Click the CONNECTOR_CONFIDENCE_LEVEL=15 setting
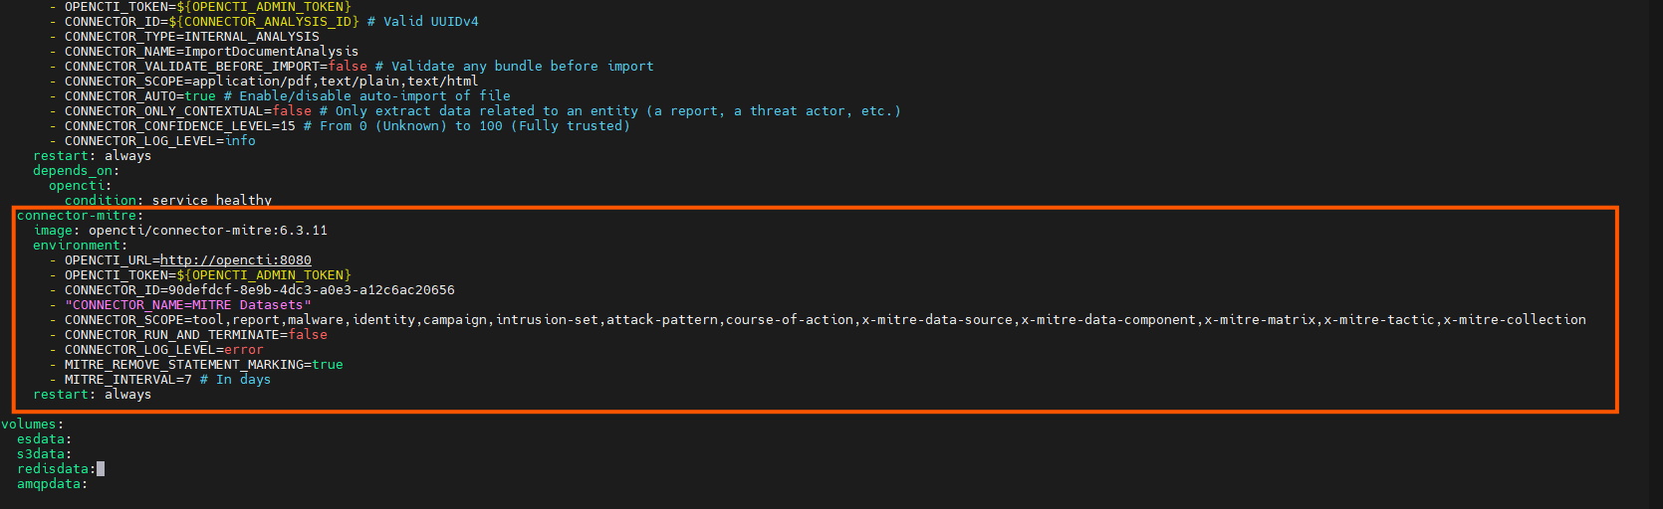This screenshot has height=509, width=1663. click(x=180, y=126)
